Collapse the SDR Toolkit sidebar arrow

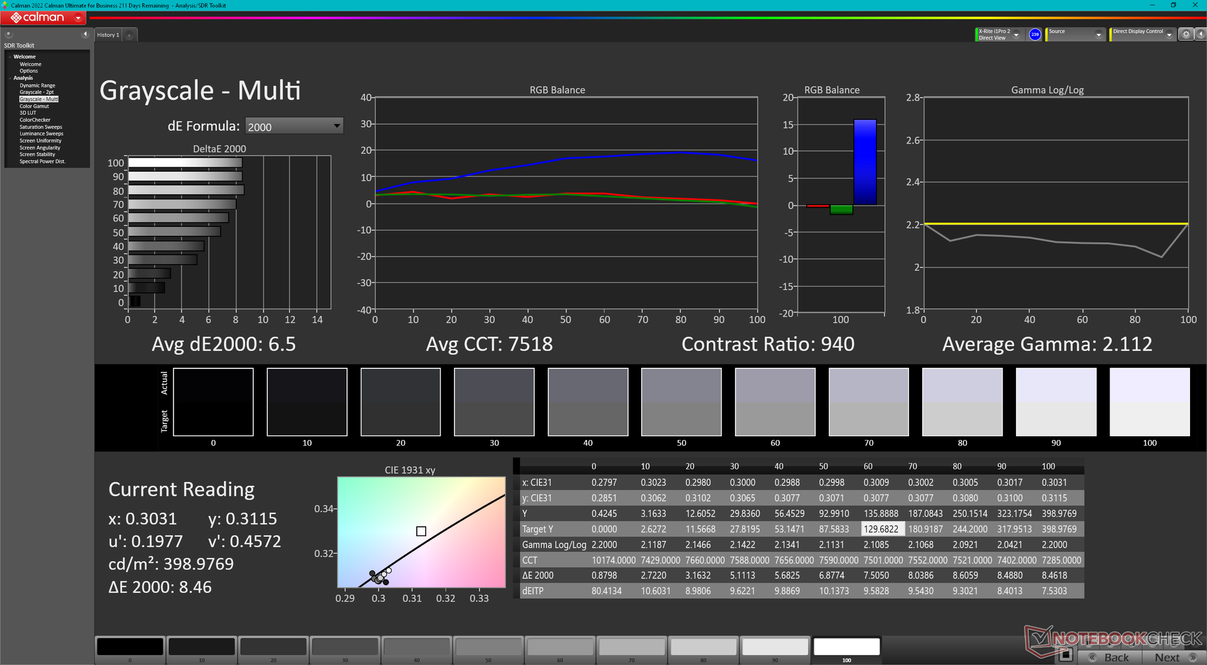click(x=85, y=34)
